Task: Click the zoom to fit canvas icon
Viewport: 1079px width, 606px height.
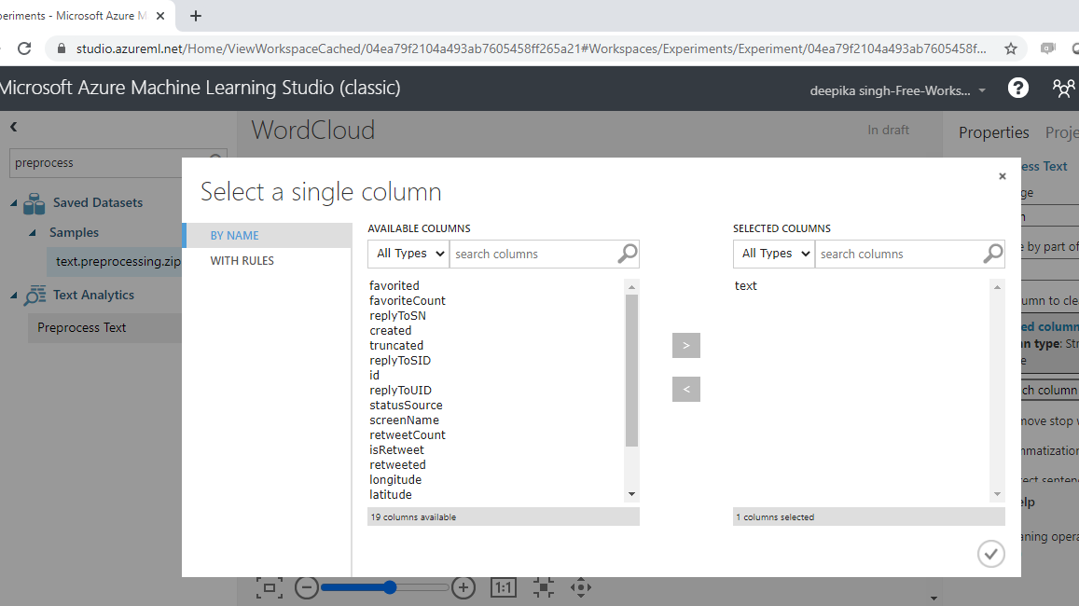Action: click(270, 587)
